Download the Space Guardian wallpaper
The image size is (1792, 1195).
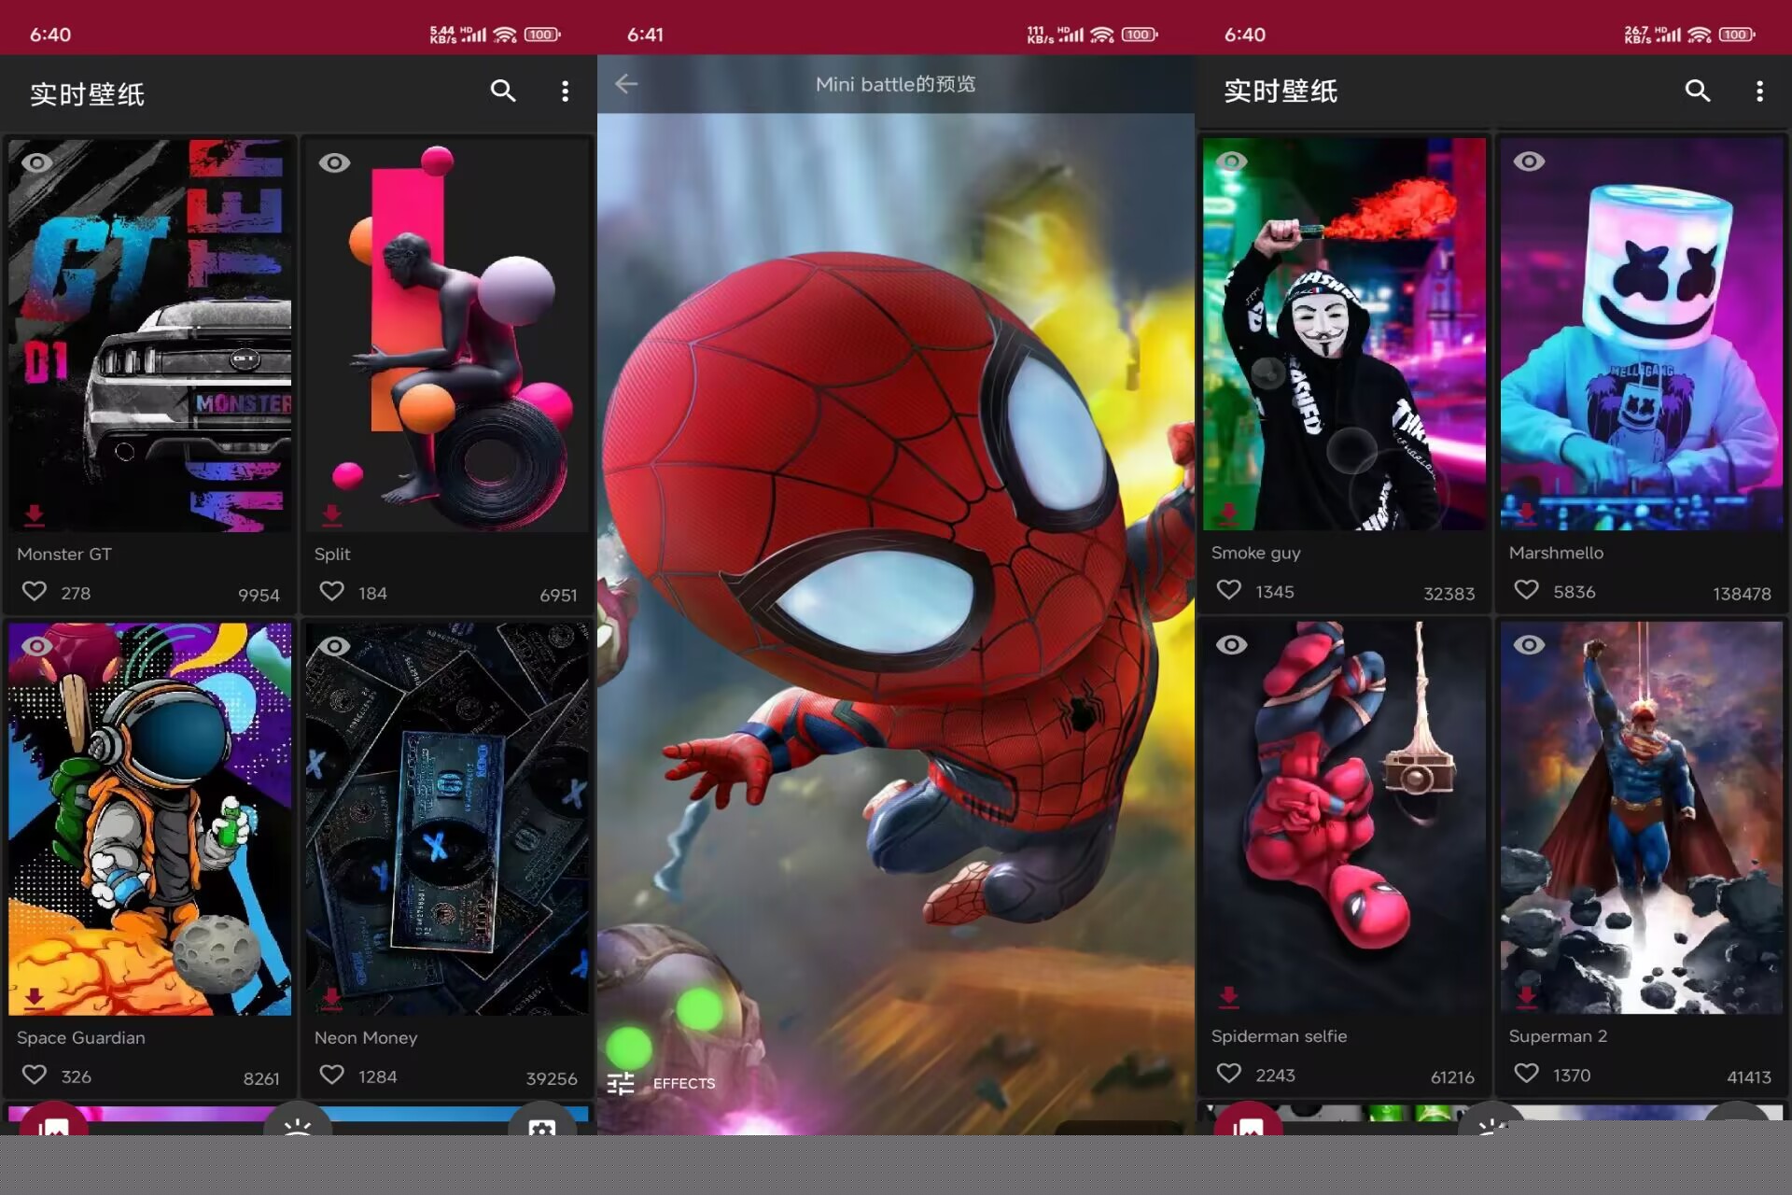pyautogui.click(x=35, y=998)
